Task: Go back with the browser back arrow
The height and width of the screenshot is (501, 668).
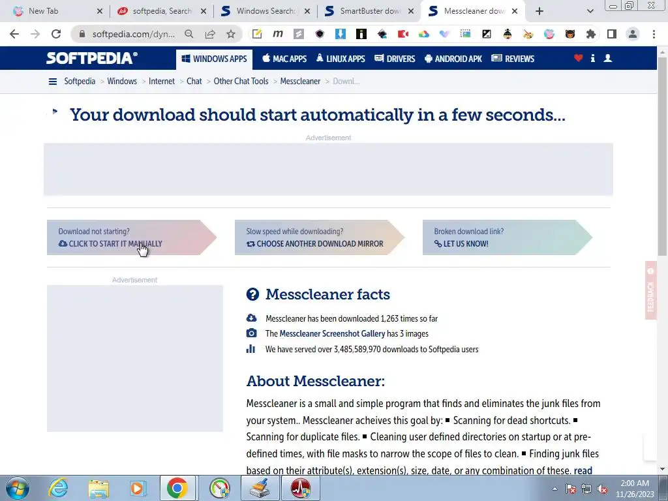Action: pos(14,34)
